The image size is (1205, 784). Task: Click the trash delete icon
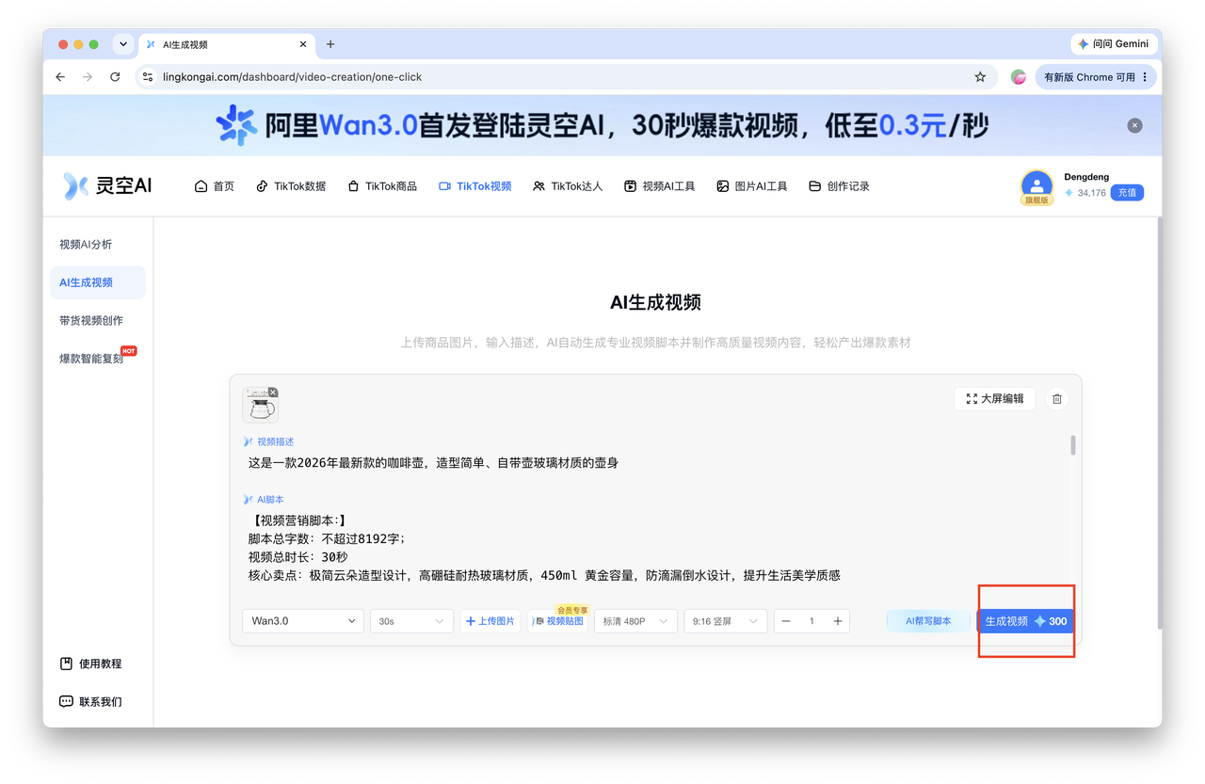pyautogui.click(x=1057, y=399)
